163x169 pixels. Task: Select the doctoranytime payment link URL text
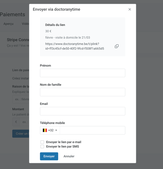[x=75, y=46]
